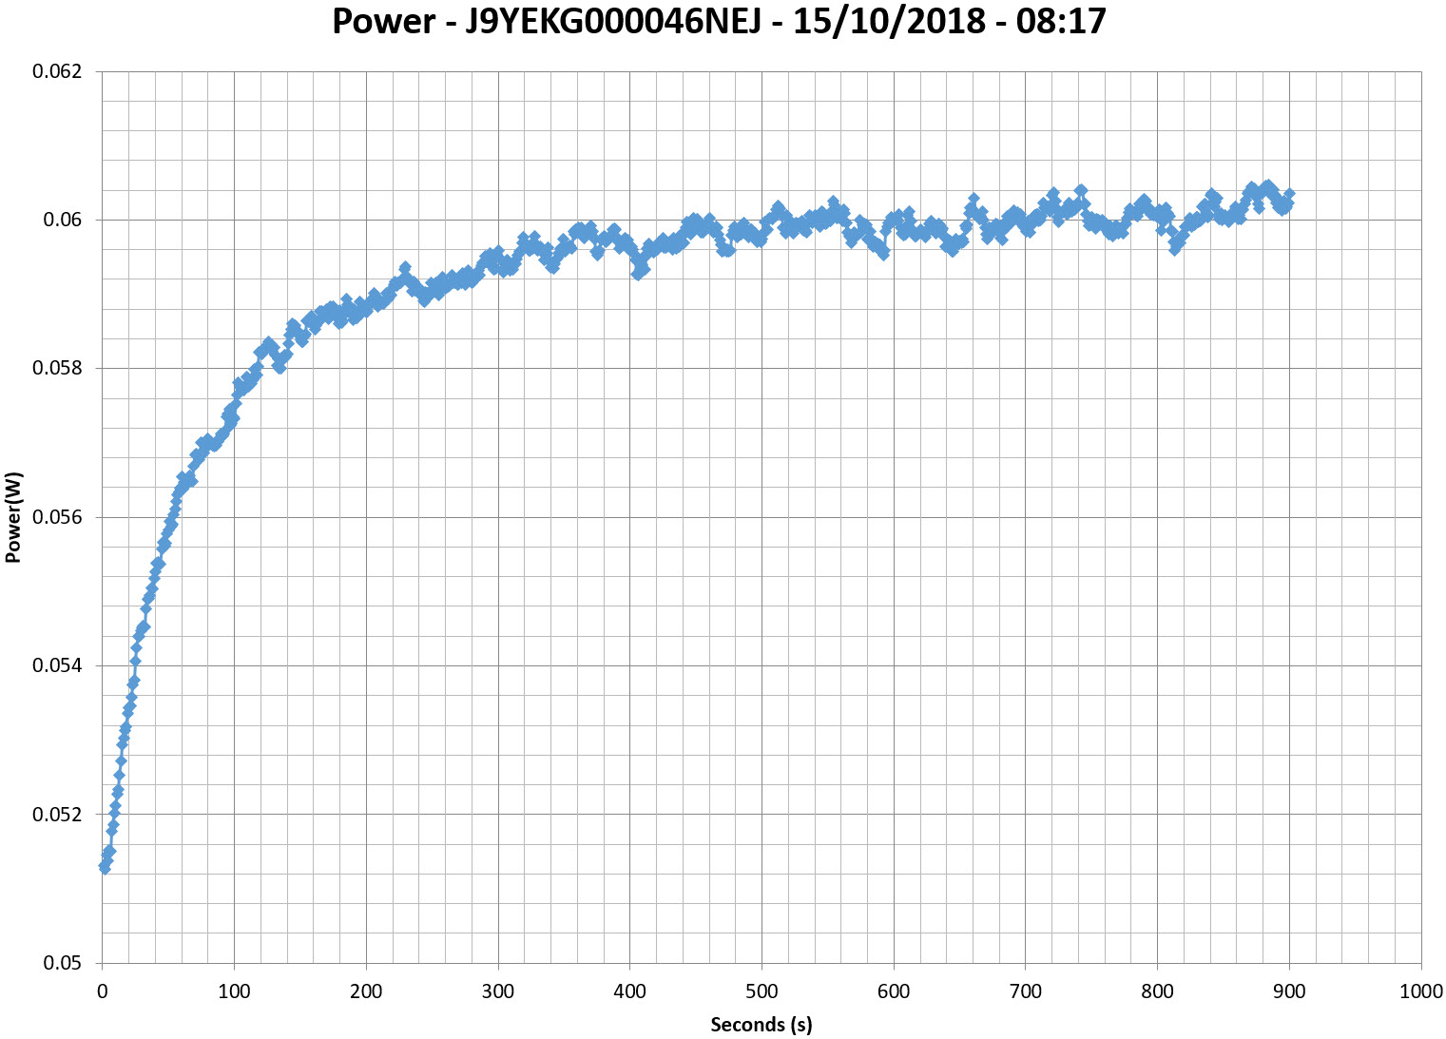Viewport: 1446px width, 1039px height.
Task: Click the 100 x-axis label
Action: 234,991
